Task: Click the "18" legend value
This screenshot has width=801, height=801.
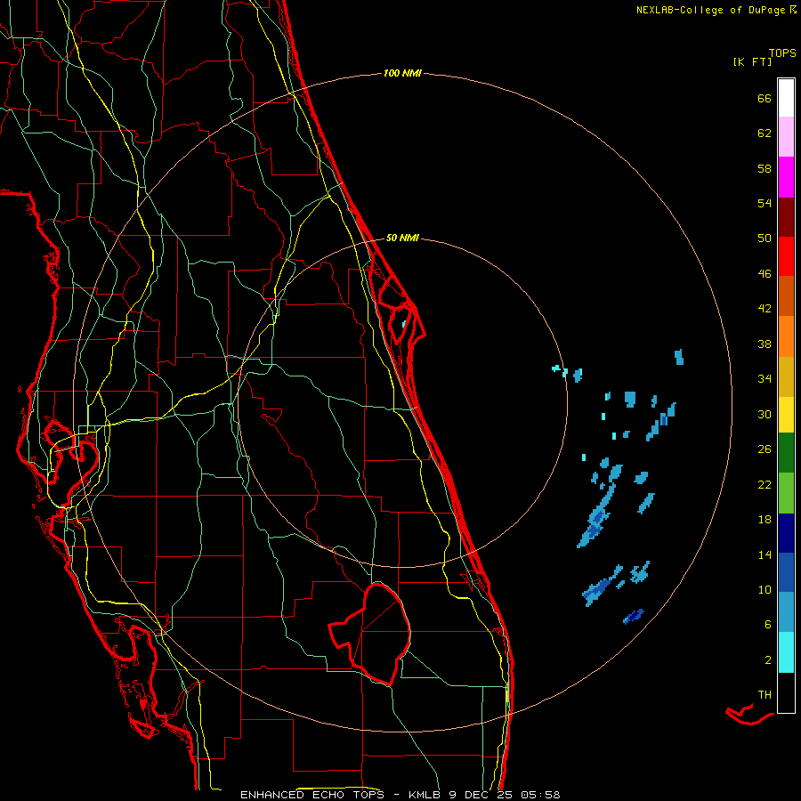Action: click(765, 520)
